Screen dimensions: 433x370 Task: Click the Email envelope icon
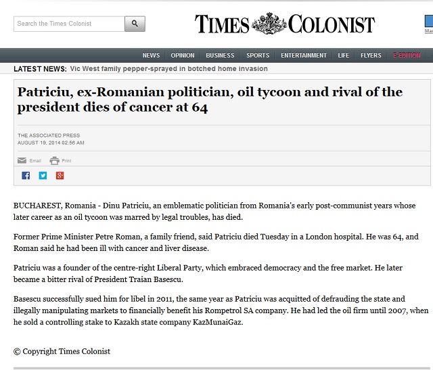tap(22, 161)
